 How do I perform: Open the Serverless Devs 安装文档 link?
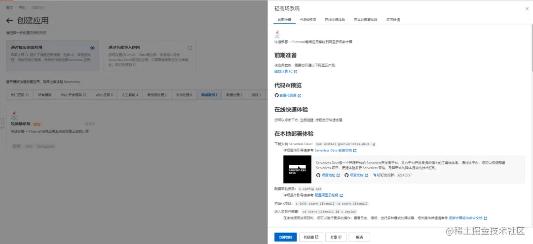click(333, 150)
